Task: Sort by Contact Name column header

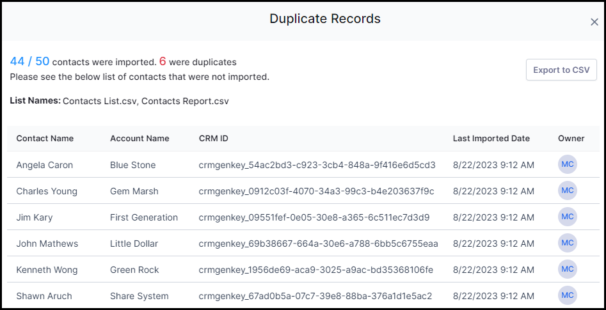Action: [45, 139]
